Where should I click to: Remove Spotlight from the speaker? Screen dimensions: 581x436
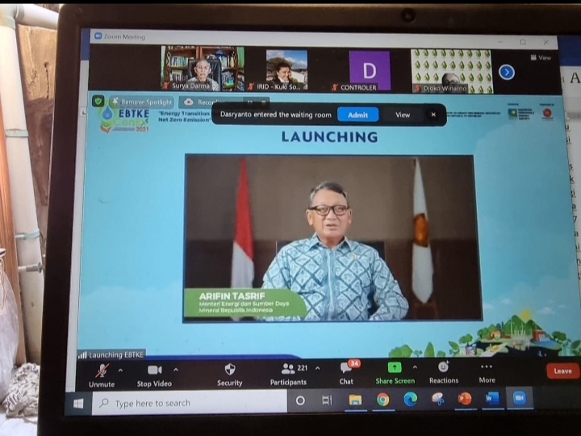[143, 102]
